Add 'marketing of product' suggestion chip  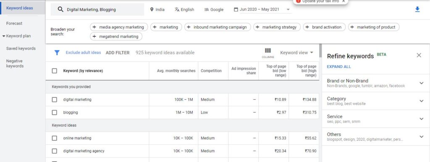373,27
